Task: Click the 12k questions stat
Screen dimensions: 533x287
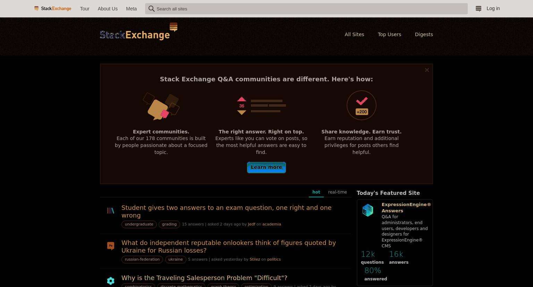Action: [x=372, y=257]
